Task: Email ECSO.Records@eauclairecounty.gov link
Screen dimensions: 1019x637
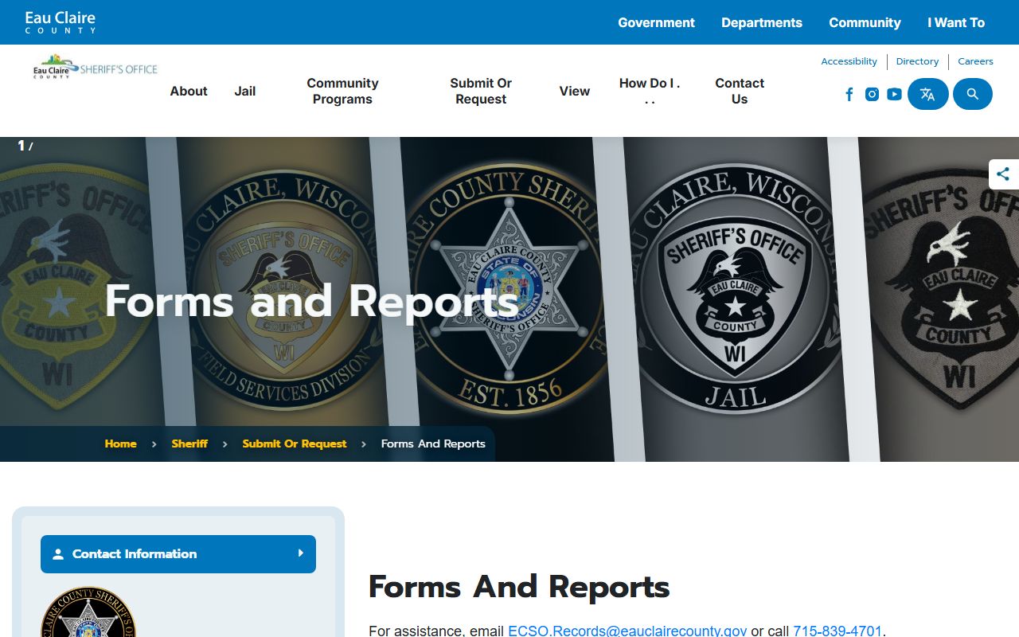Action: point(627,631)
